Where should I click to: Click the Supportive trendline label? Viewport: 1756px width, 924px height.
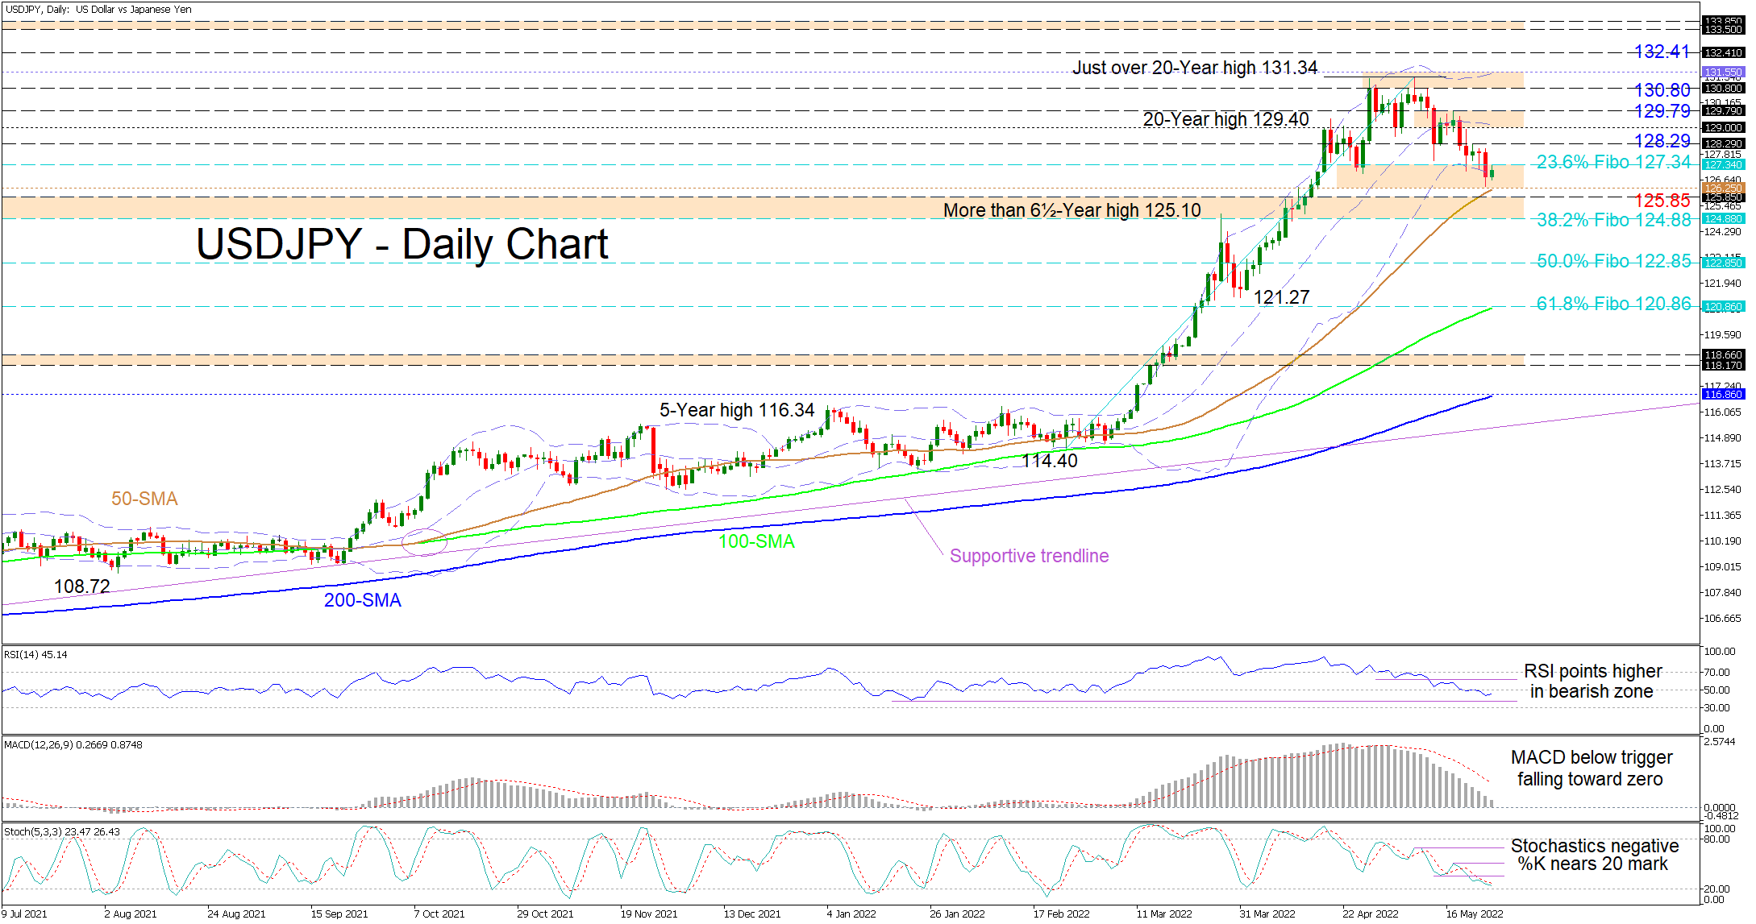pyautogui.click(x=1029, y=556)
